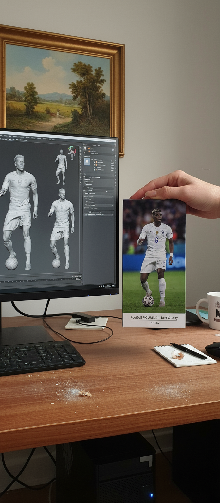Select the large football player model in viewport

pos(19,203)
